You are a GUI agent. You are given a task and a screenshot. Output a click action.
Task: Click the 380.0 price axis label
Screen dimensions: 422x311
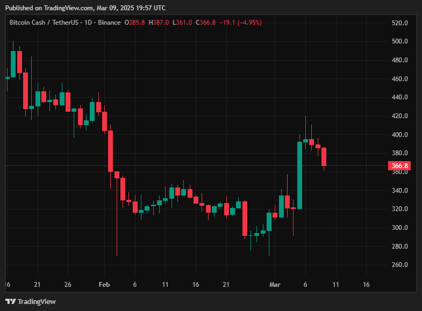tap(399, 153)
